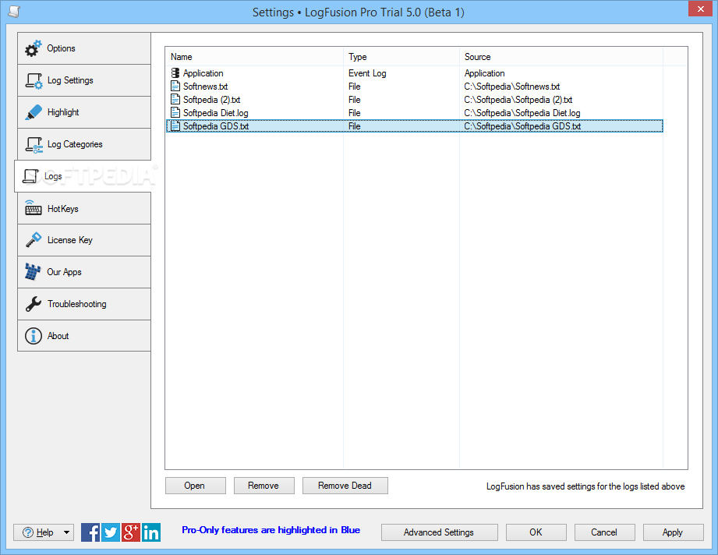
Task: Click the C:\Softpedia\Softpedia (2).txt source cell
Action: tap(518, 100)
